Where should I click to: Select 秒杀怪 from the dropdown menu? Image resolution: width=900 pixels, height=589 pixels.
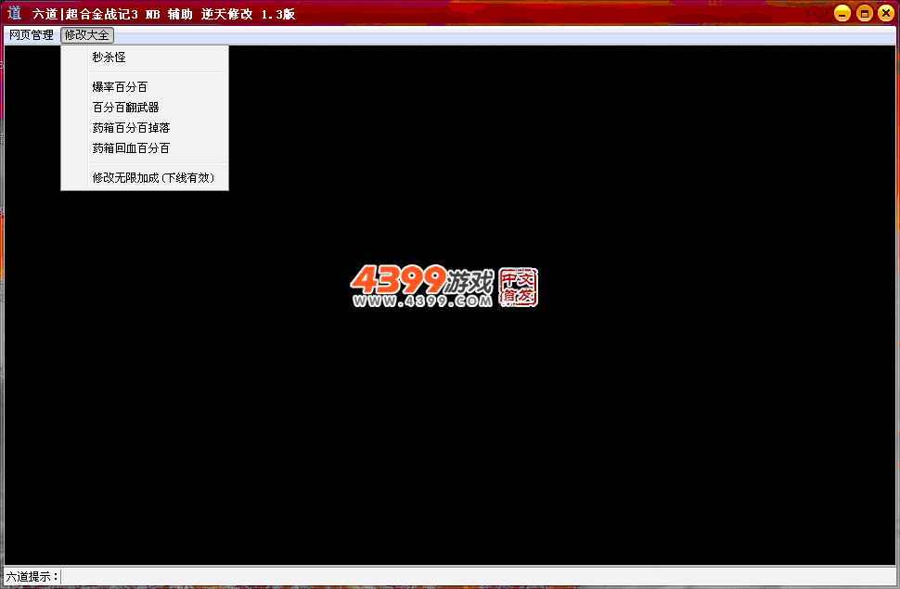point(145,58)
